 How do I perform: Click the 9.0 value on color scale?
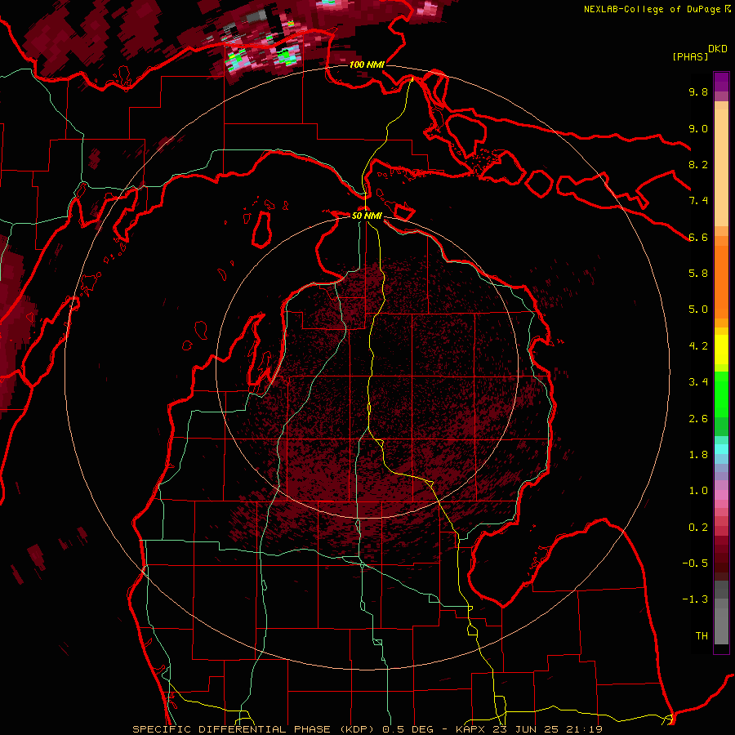tap(698, 128)
